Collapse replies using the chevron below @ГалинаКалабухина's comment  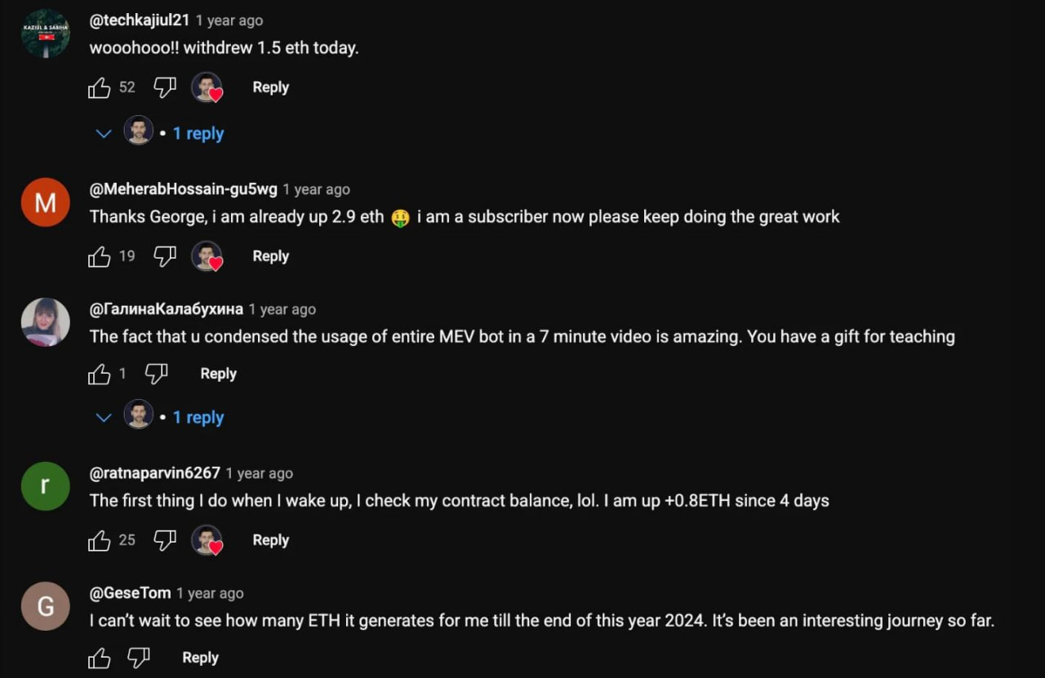[103, 417]
